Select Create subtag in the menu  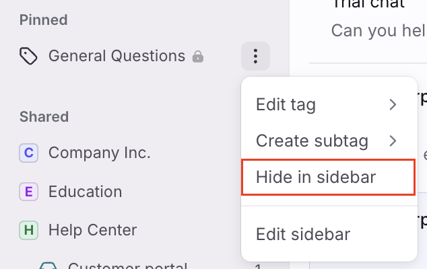pos(312,141)
